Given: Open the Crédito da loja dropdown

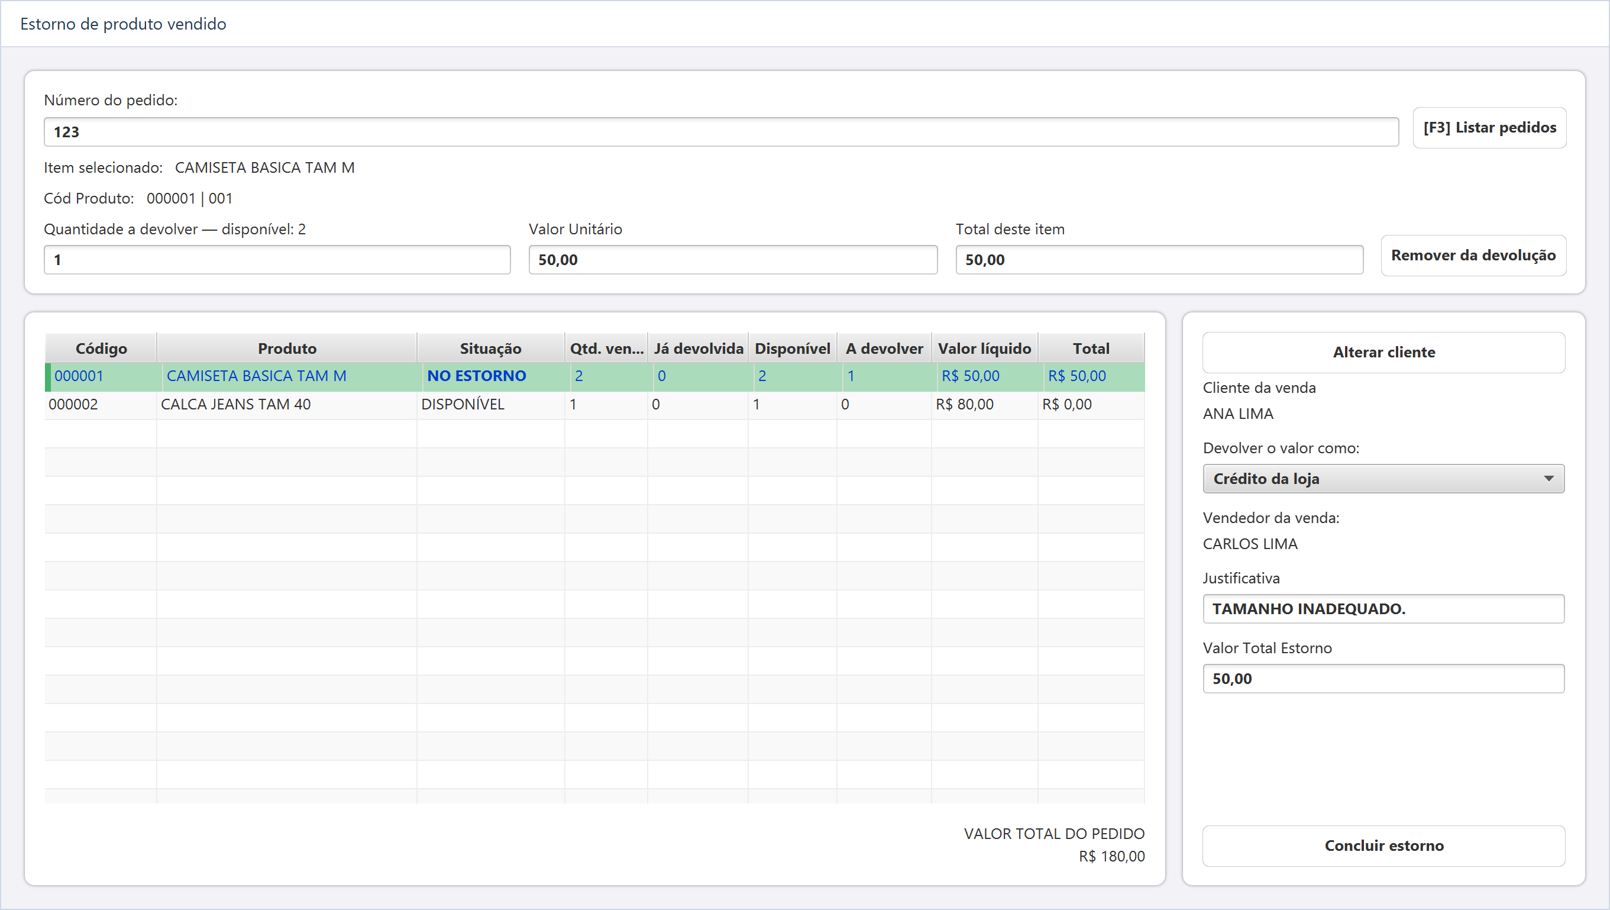Looking at the screenshot, I should tap(1383, 479).
